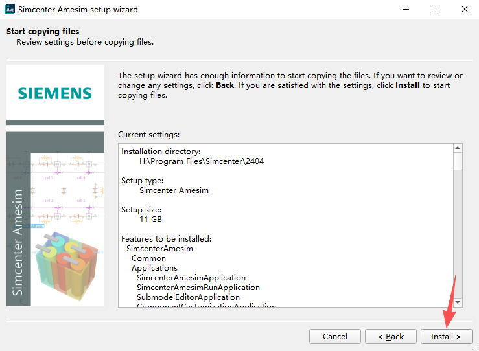Go back with the Back button

coord(390,336)
